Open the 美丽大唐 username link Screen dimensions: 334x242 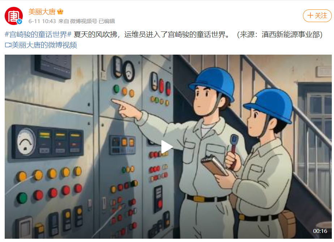[x=42, y=12]
